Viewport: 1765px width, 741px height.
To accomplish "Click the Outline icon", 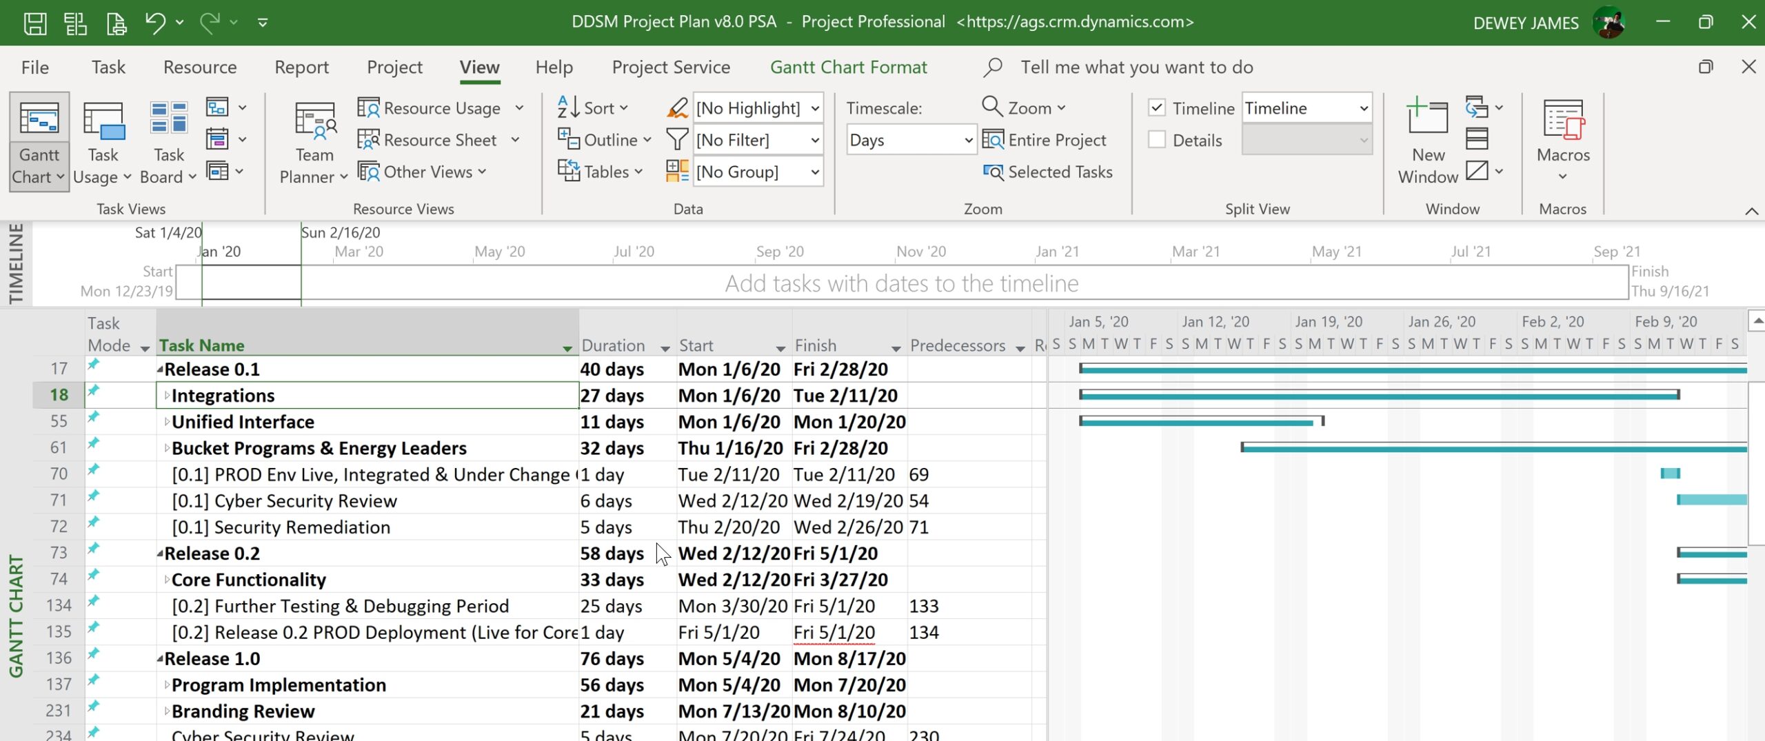I will pos(569,140).
